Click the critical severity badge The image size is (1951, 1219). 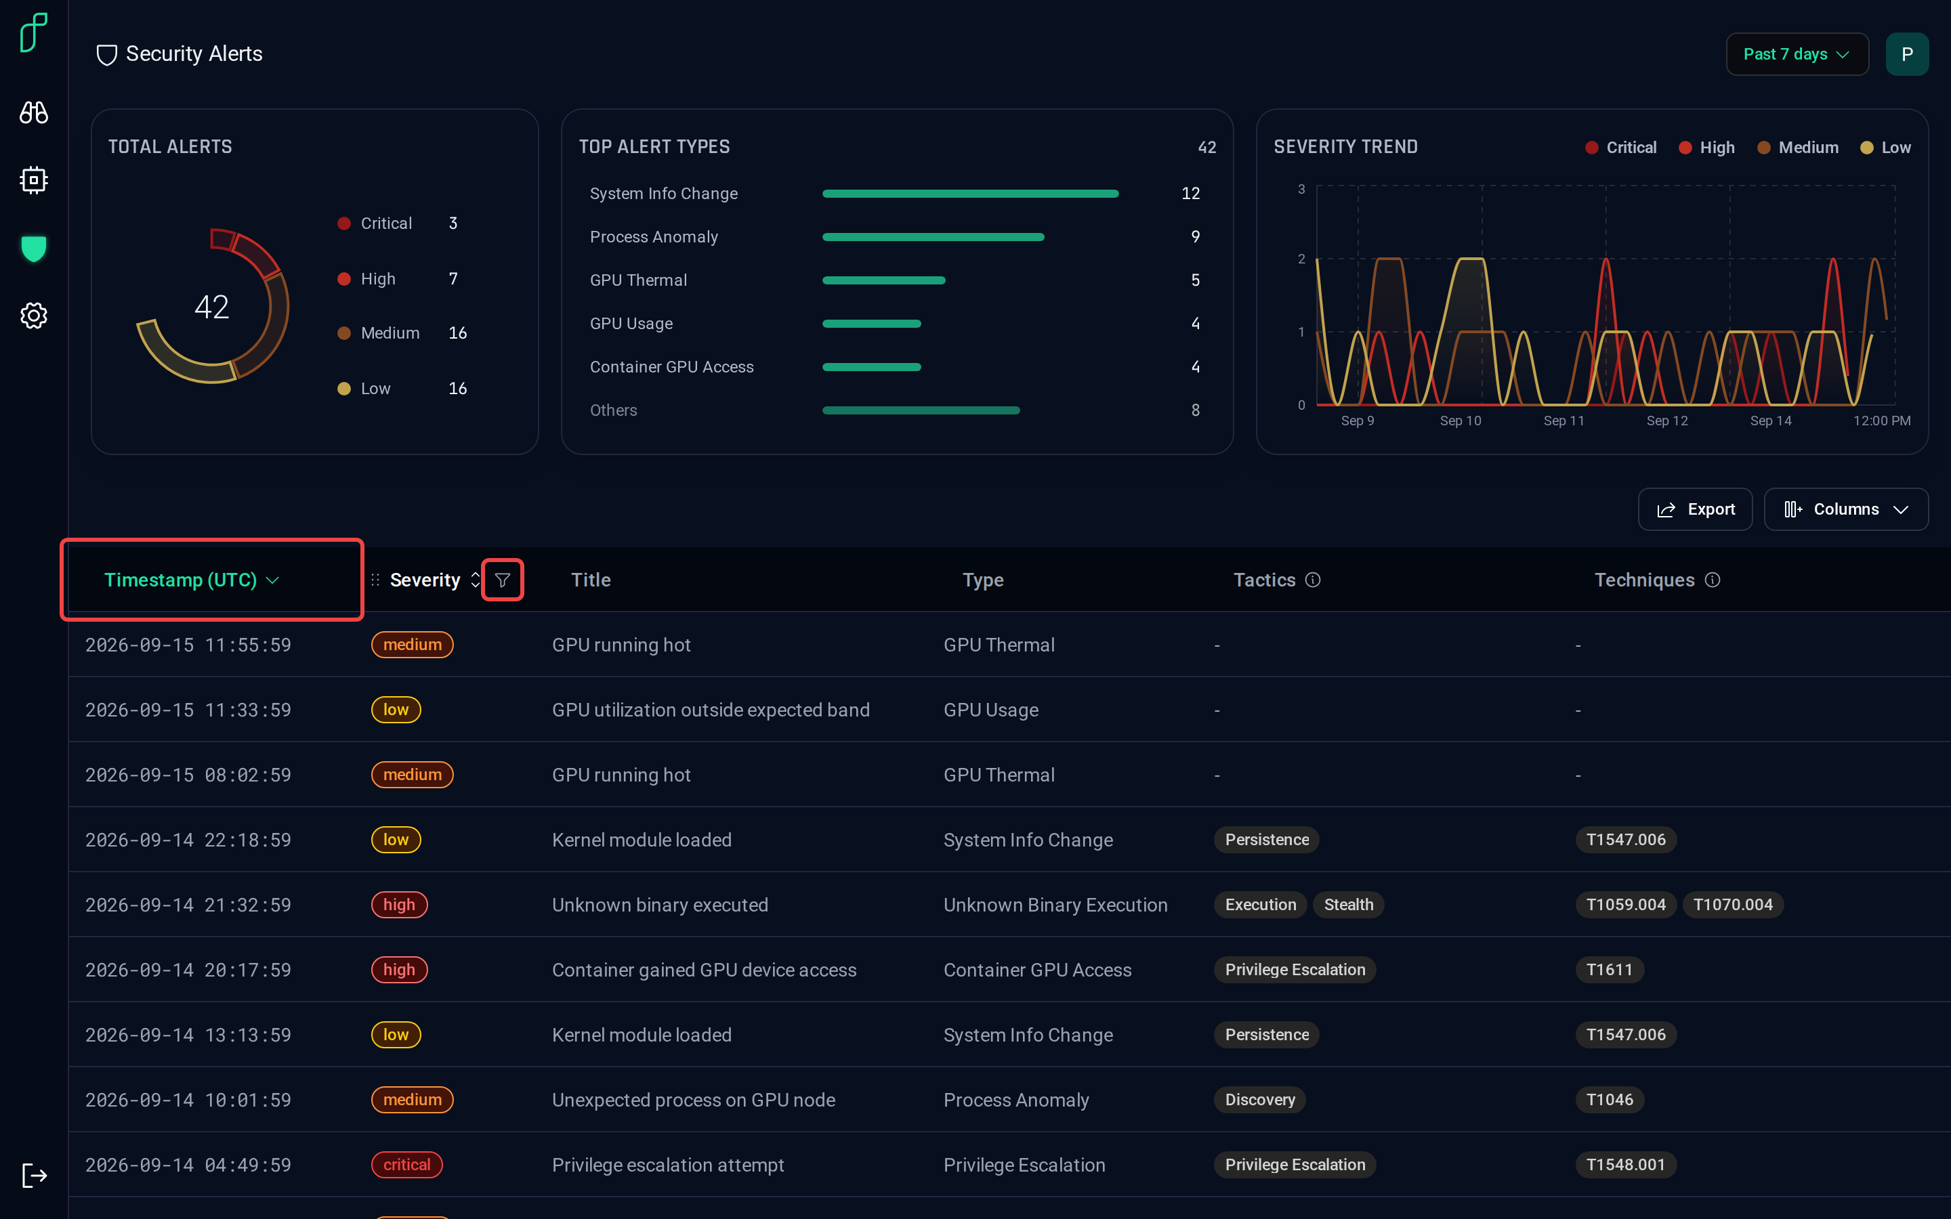click(x=406, y=1165)
